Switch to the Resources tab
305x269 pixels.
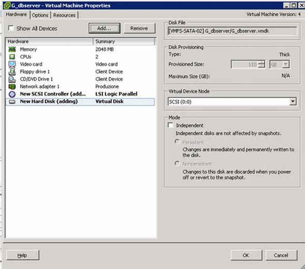64,15
